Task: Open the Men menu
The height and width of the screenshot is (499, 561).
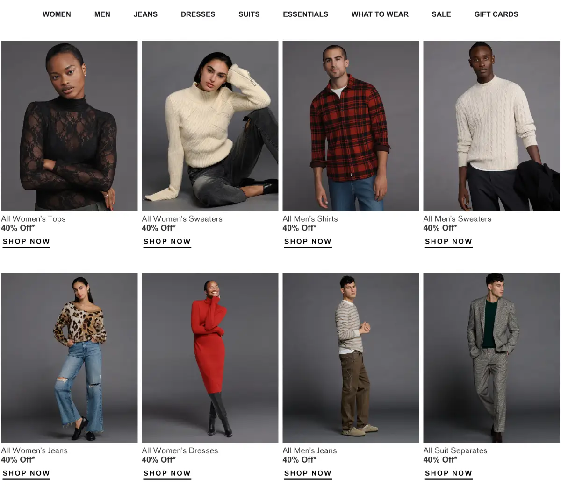Action: (102, 14)
